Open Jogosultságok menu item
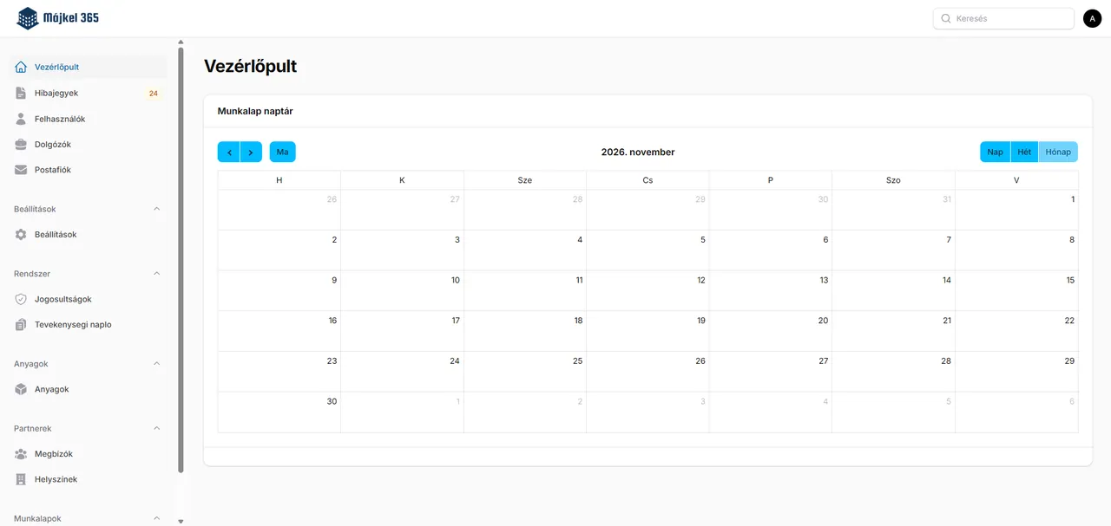The height and width of the screenshot is (526, 1111). pyautogui.click(x=87, y=299)
